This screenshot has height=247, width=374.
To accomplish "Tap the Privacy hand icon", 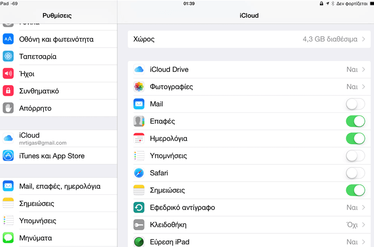I will point(8,108).
